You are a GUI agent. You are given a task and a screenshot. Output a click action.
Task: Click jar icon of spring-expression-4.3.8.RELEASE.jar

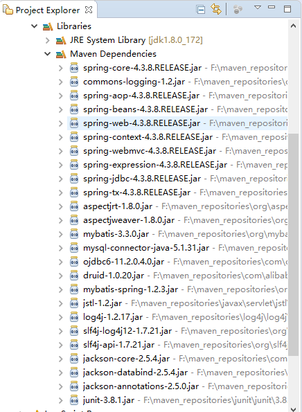pos(74,165)
